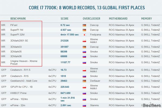Select the 3DMark06 benchmark name
Viewport: 162px width, 108px height.
[16, 56]
